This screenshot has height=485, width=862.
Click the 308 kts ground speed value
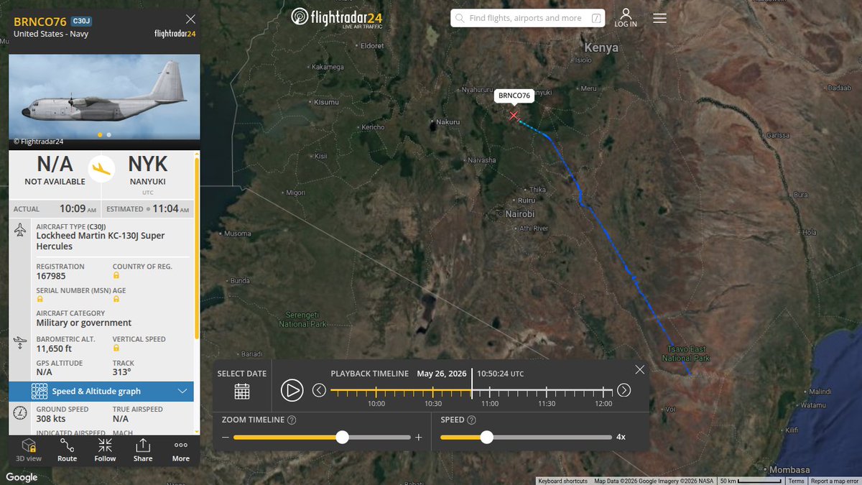(51, 418)
